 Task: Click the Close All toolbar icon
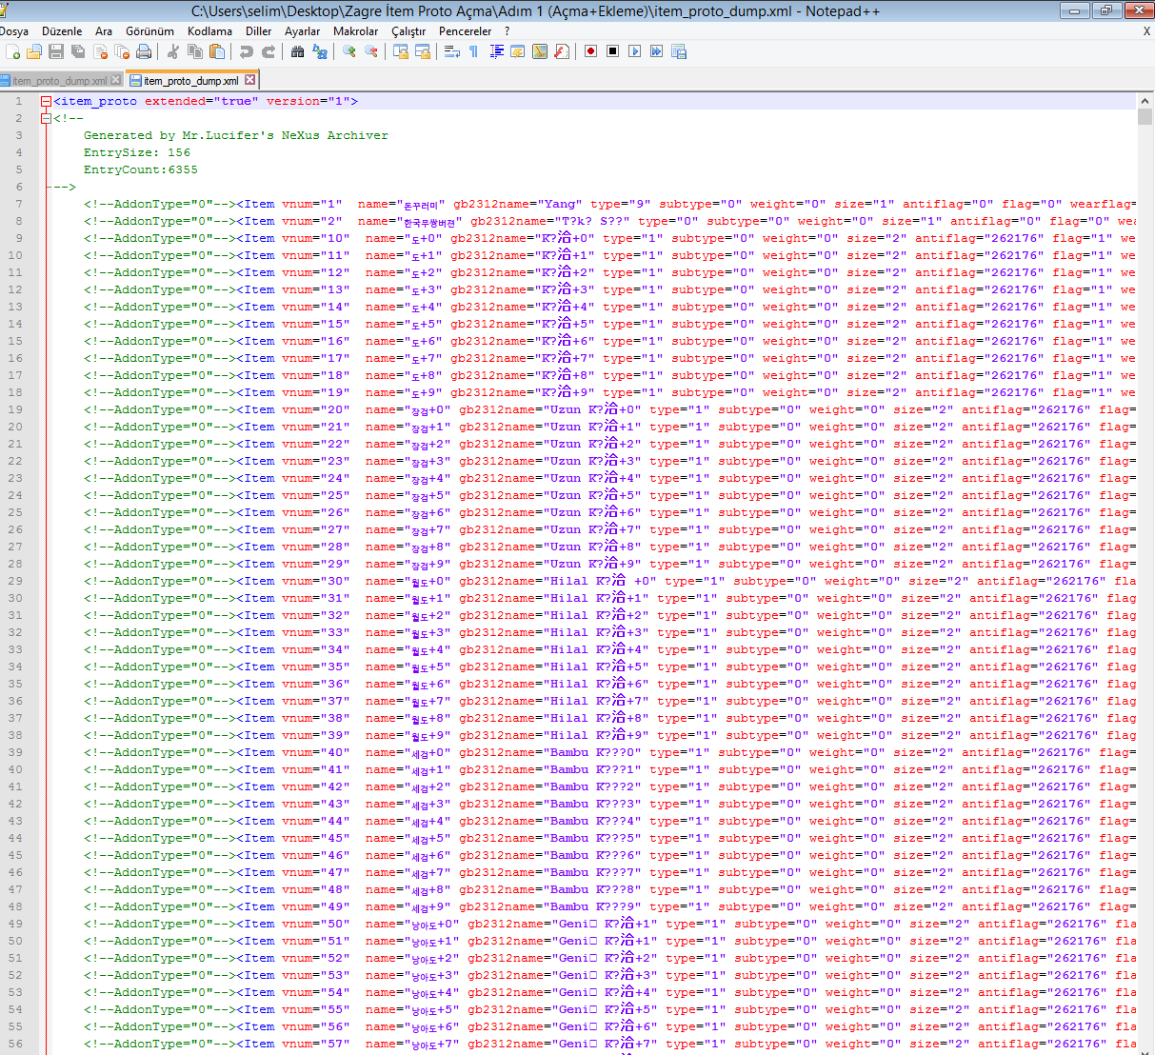point(122,51)
